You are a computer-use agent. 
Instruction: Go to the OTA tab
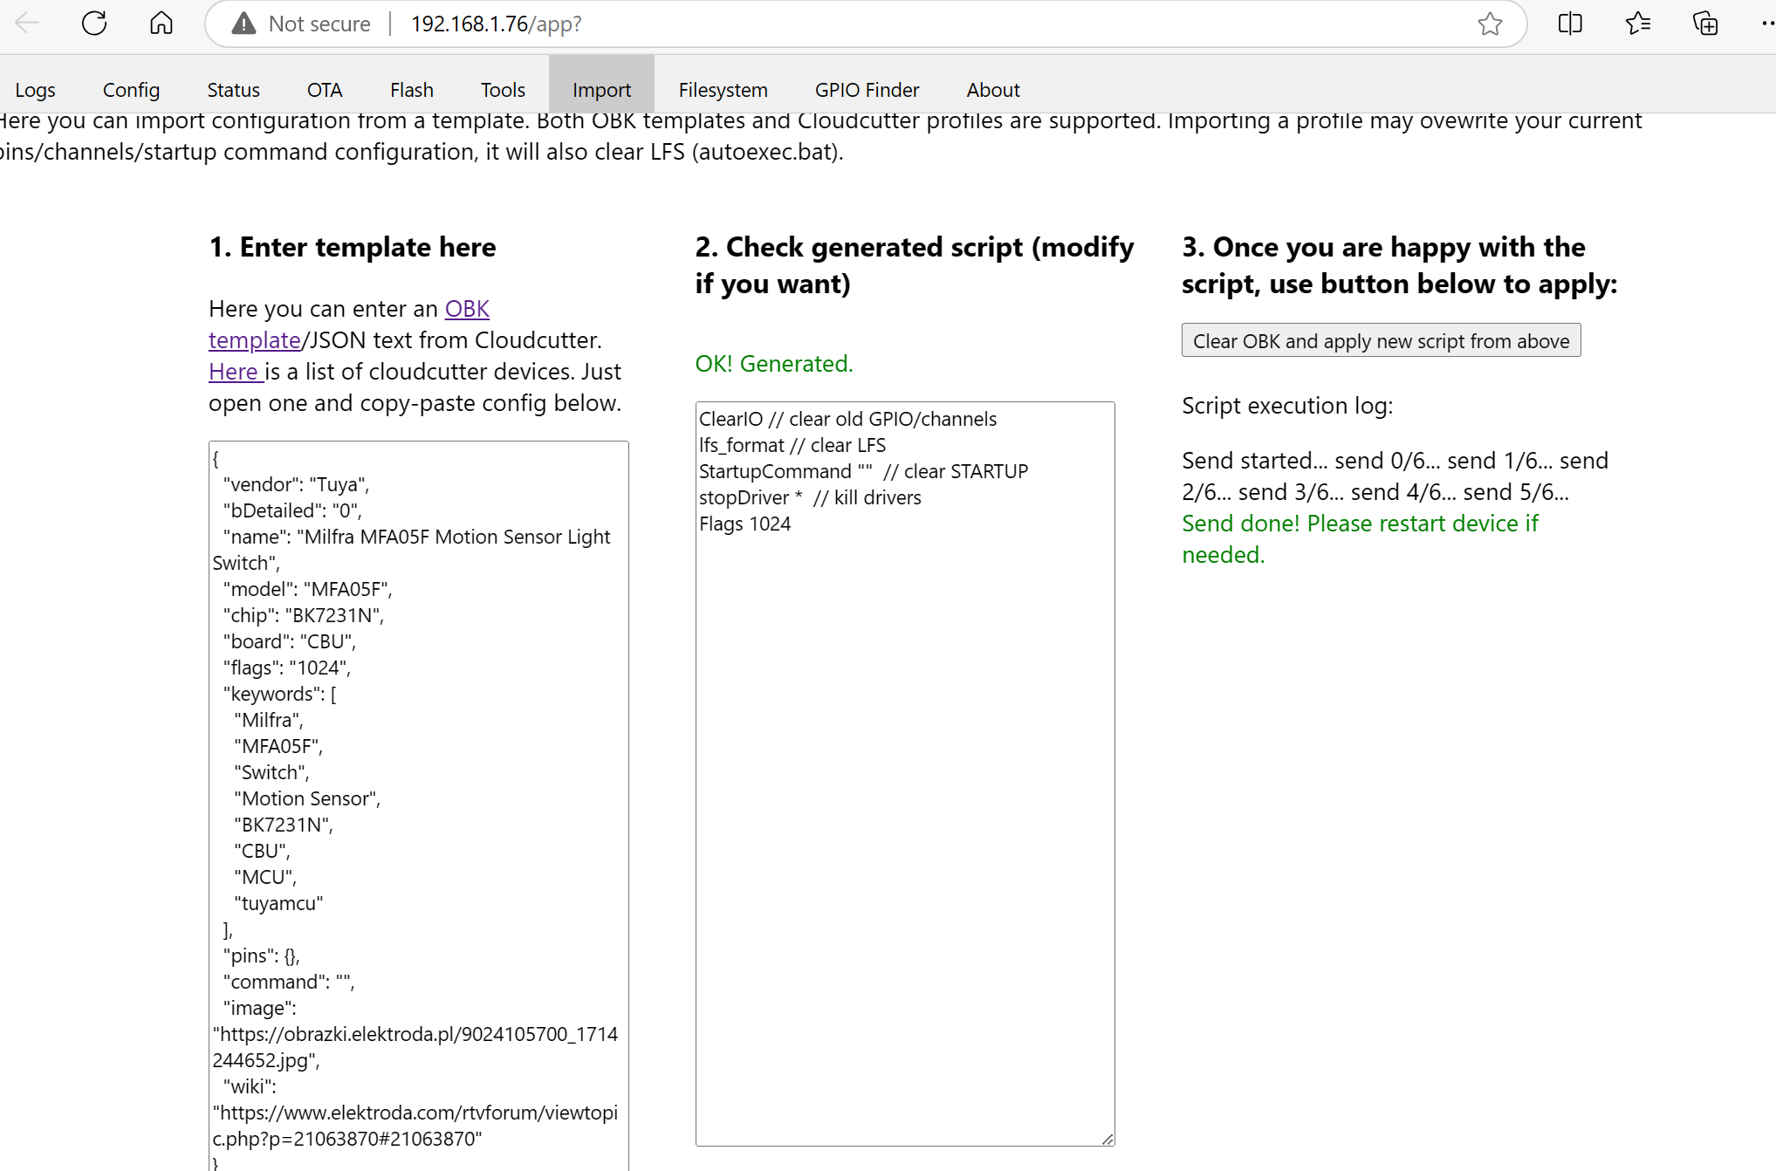[324, 90]
